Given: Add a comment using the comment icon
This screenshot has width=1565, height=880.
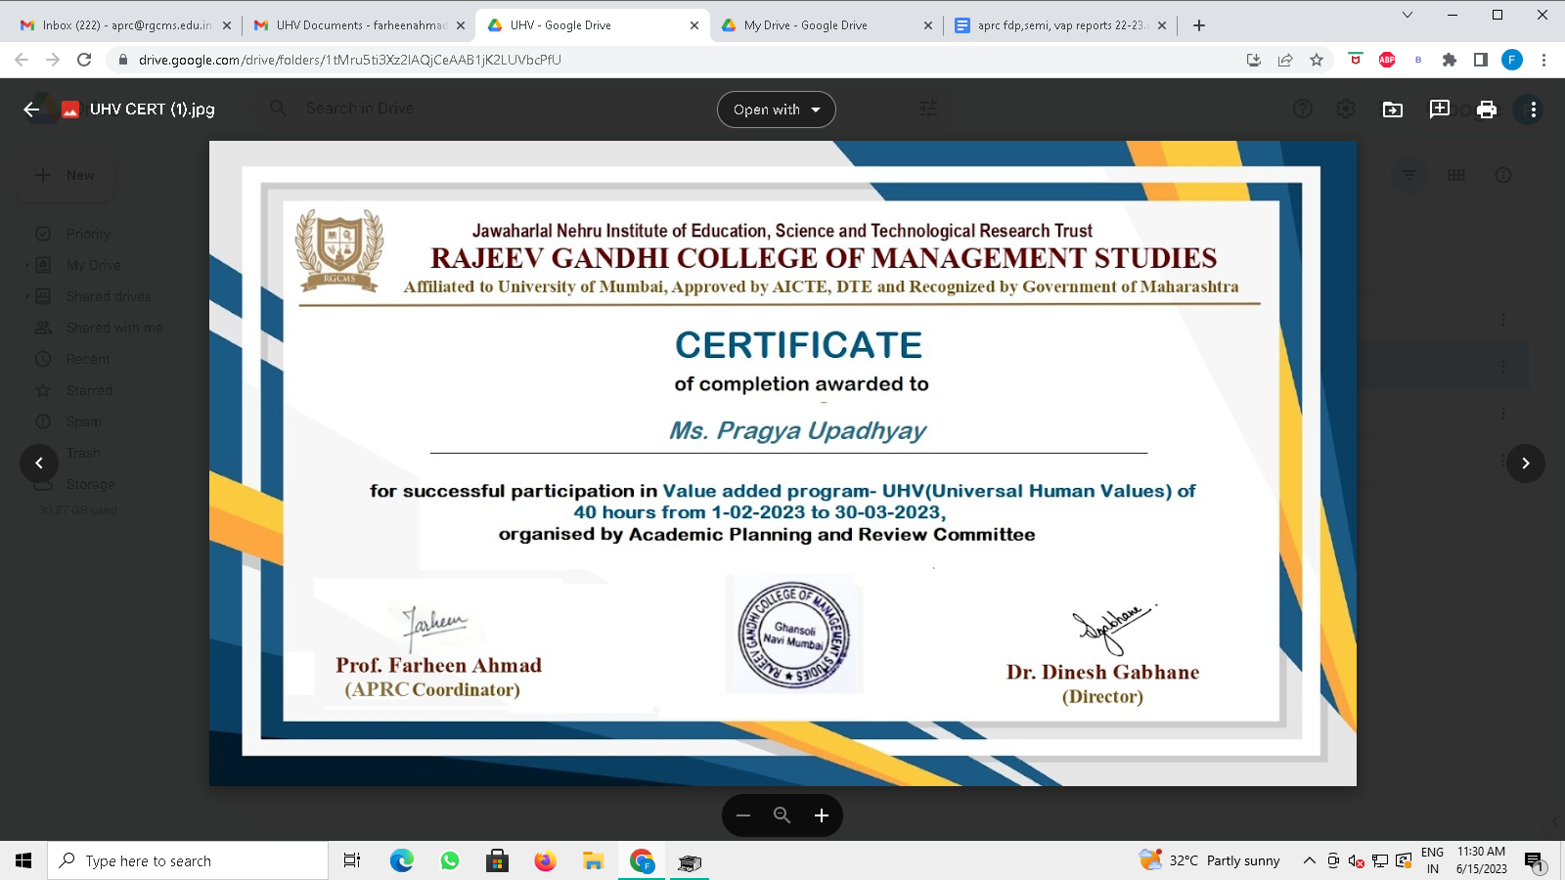Looking at the screenshot, I should (x=1440, y=110).
